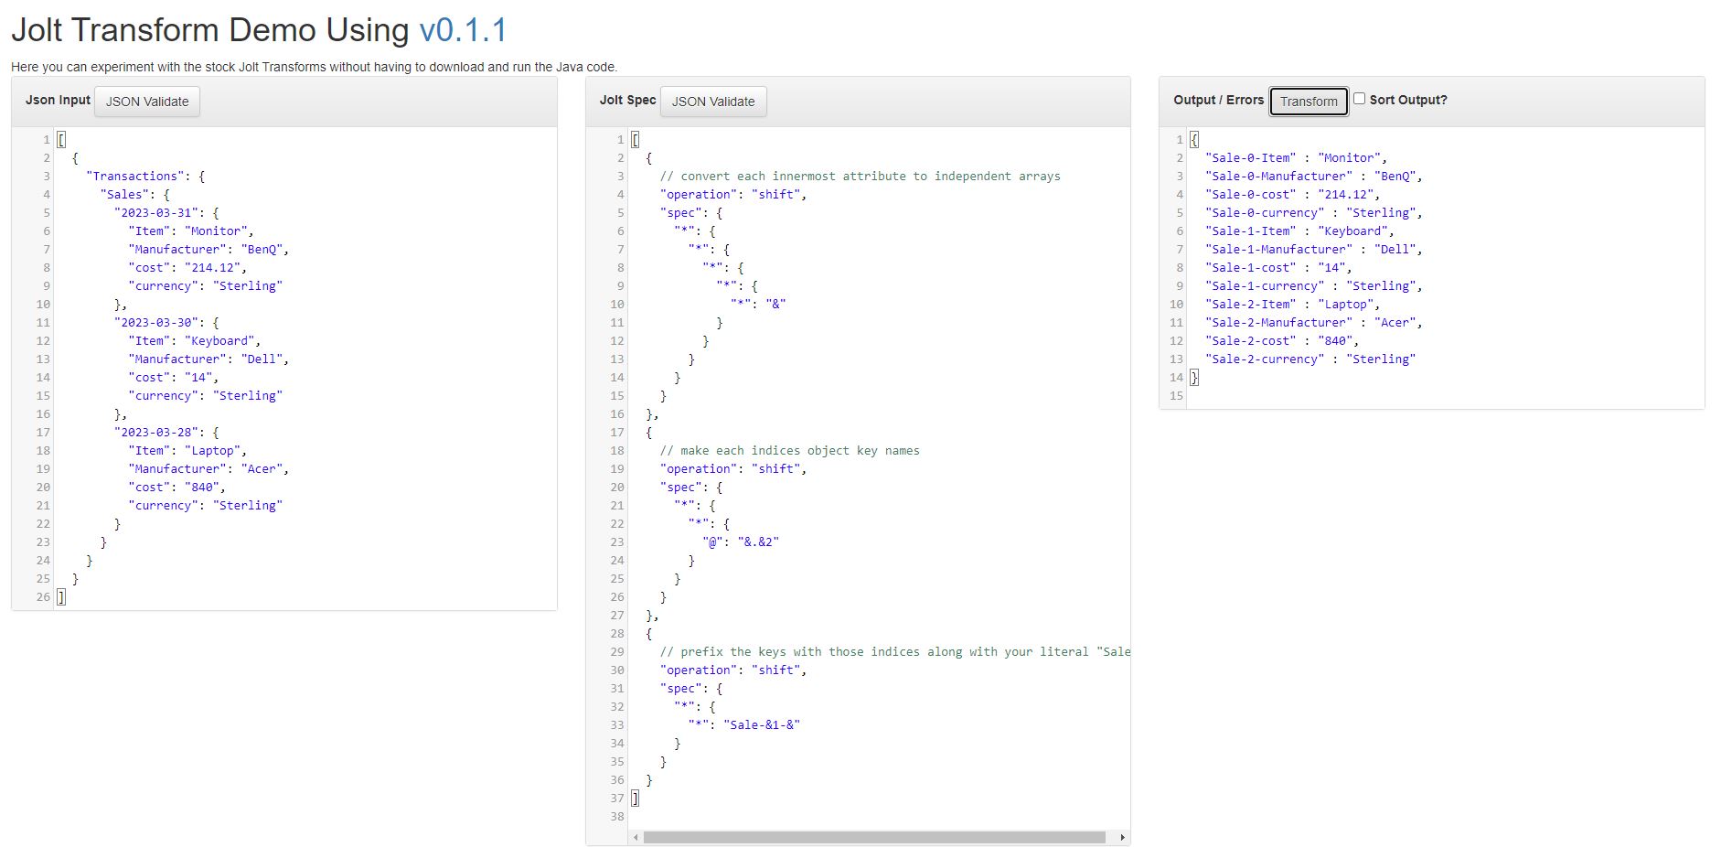Open the v0.1.1 version link

[463, 30]
